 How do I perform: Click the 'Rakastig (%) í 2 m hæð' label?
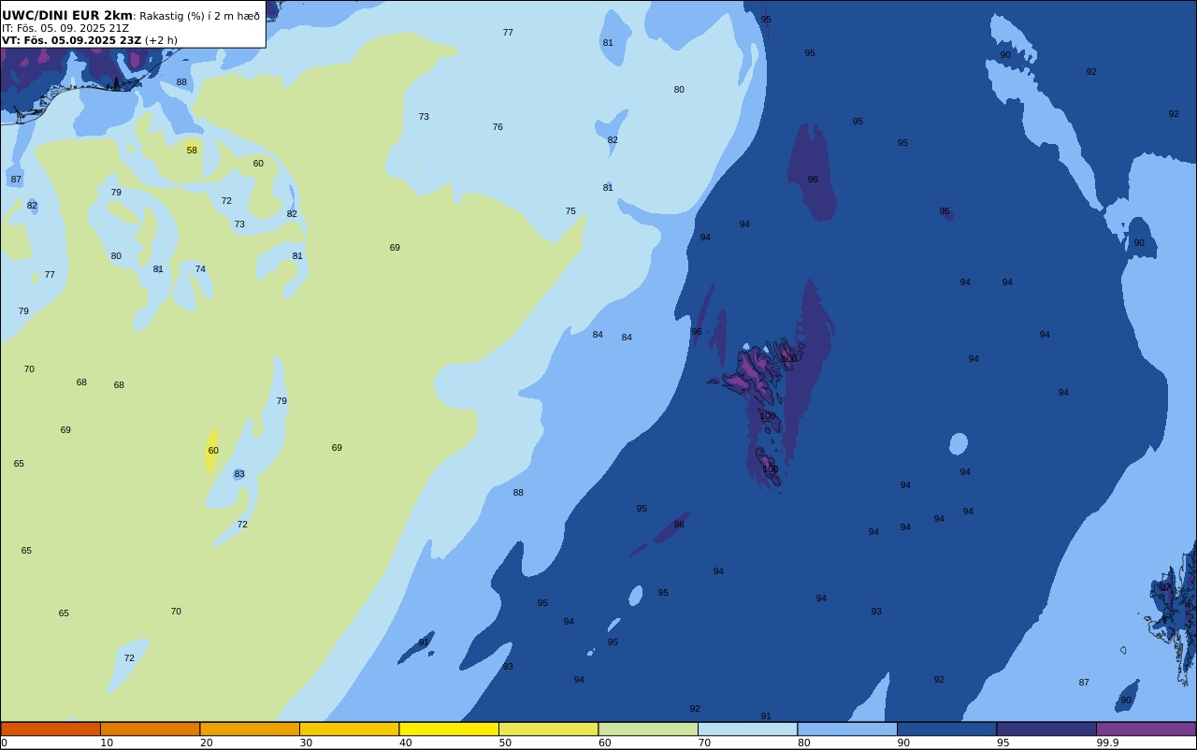(199, 16)
